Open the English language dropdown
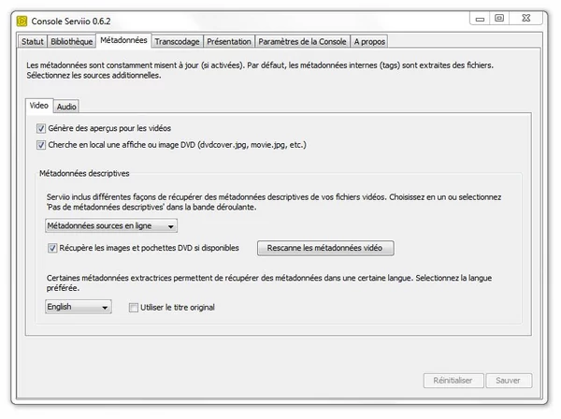This screenshot has width=561, height=419. click(x=79, y=307)
